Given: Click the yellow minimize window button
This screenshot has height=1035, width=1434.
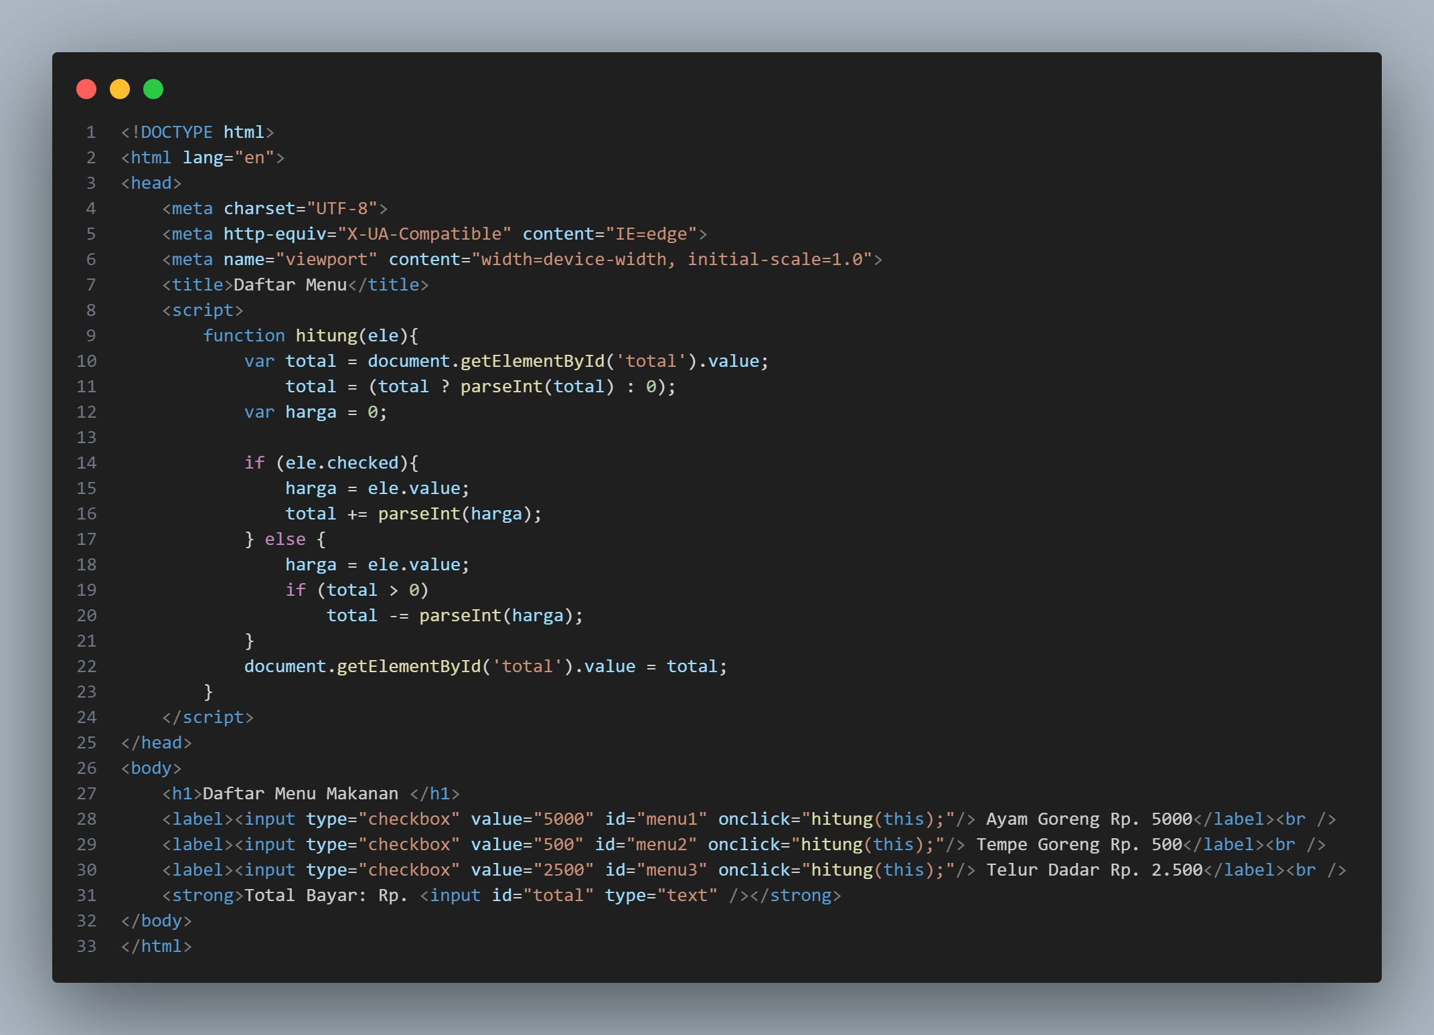Looking at the screenshot, I should pos(120,88).
